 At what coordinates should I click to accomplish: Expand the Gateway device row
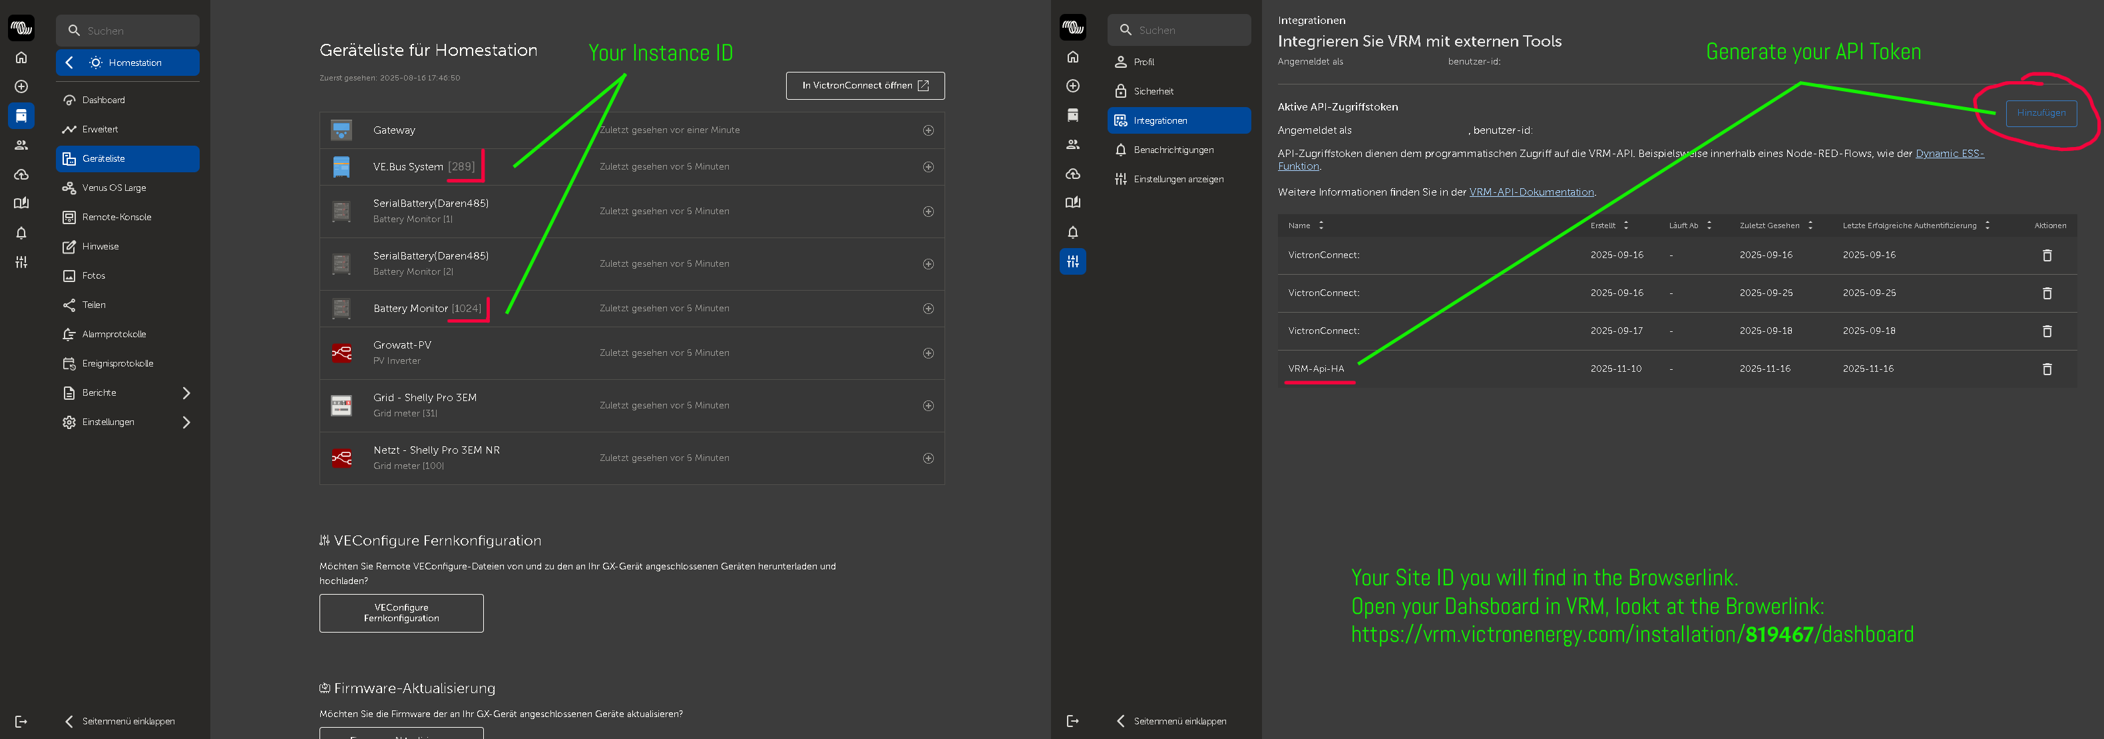click(928, 130)
